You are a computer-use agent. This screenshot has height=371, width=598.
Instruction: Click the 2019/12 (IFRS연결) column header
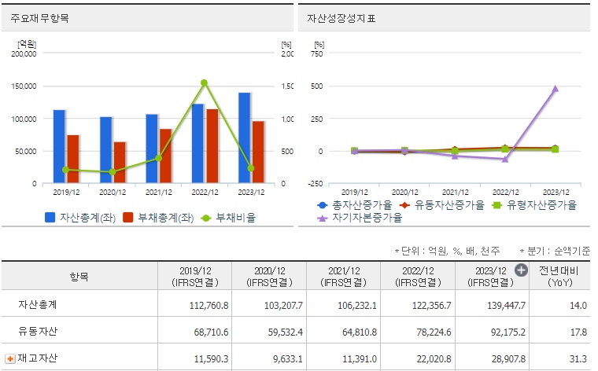point(195,276)
